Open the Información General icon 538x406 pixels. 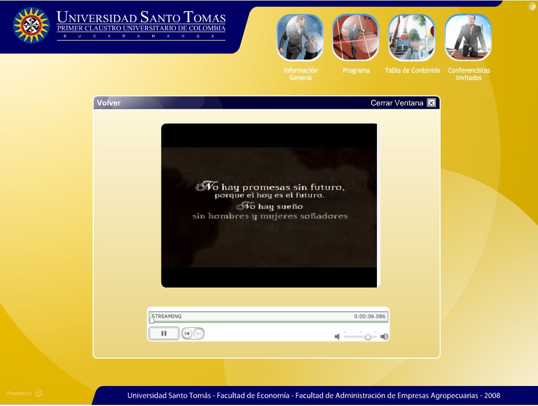[300, 38]
